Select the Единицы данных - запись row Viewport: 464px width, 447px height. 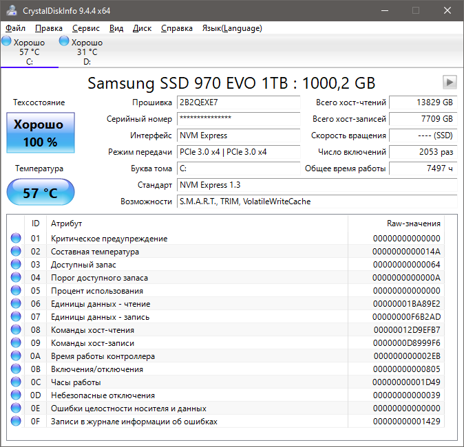pyautogui.click(x=226, y=316)
